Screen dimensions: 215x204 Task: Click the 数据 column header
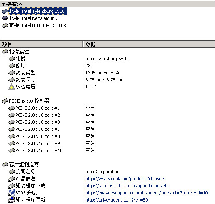point(149,44)
